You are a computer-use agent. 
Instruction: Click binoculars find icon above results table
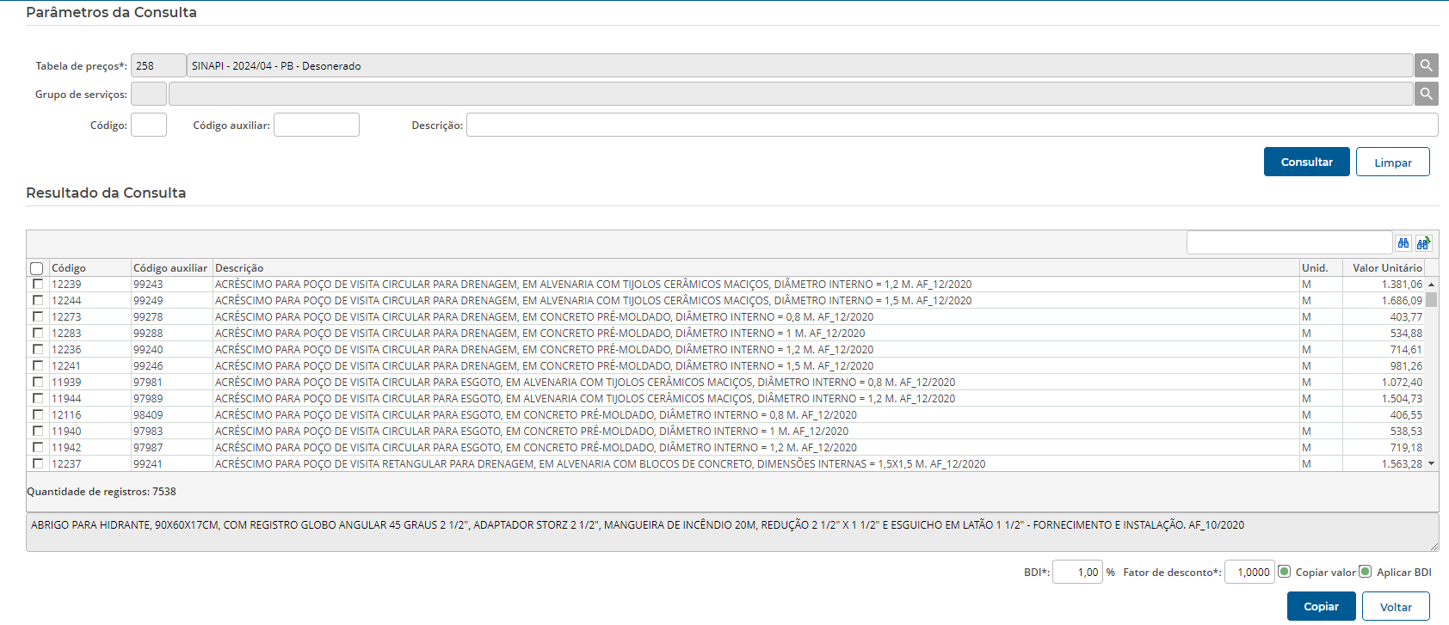pos(1403,243)
